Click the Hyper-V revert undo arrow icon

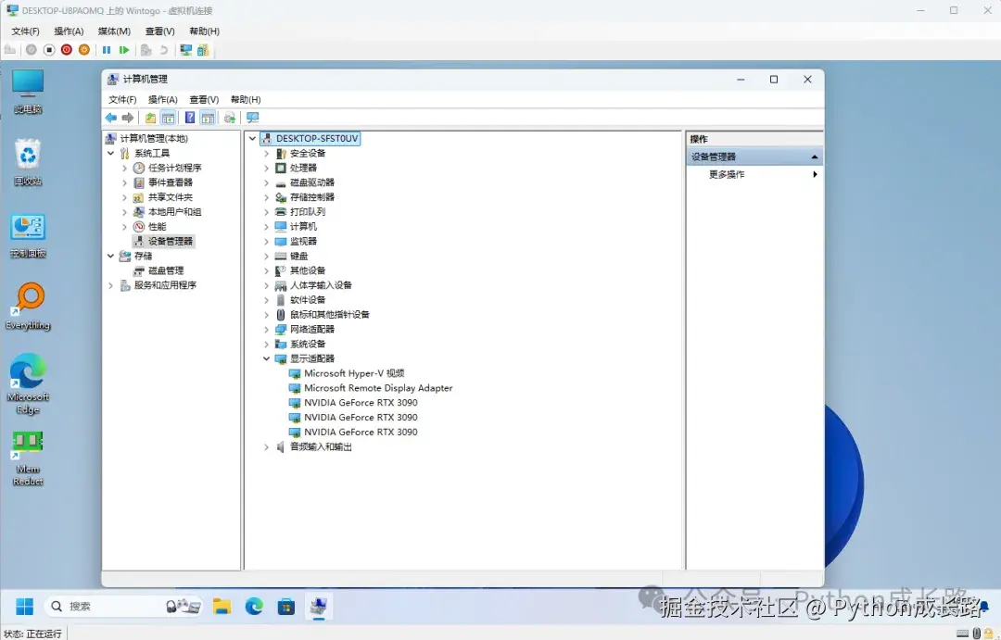163,50
